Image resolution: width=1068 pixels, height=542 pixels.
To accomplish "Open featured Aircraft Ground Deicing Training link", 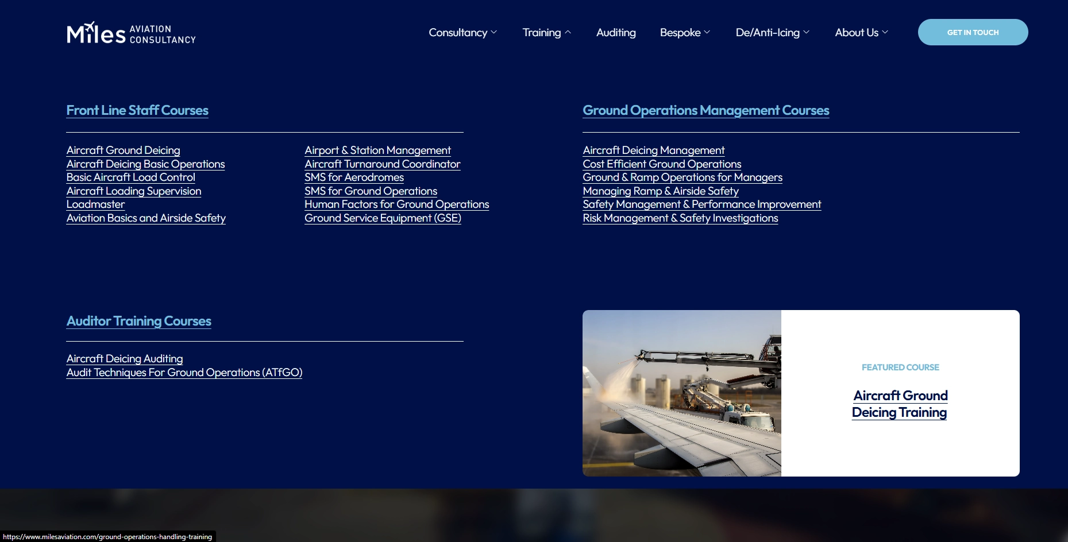I will point(900,404).
